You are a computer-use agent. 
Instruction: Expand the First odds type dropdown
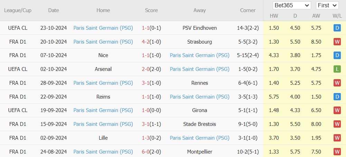(x=327, y=6)
